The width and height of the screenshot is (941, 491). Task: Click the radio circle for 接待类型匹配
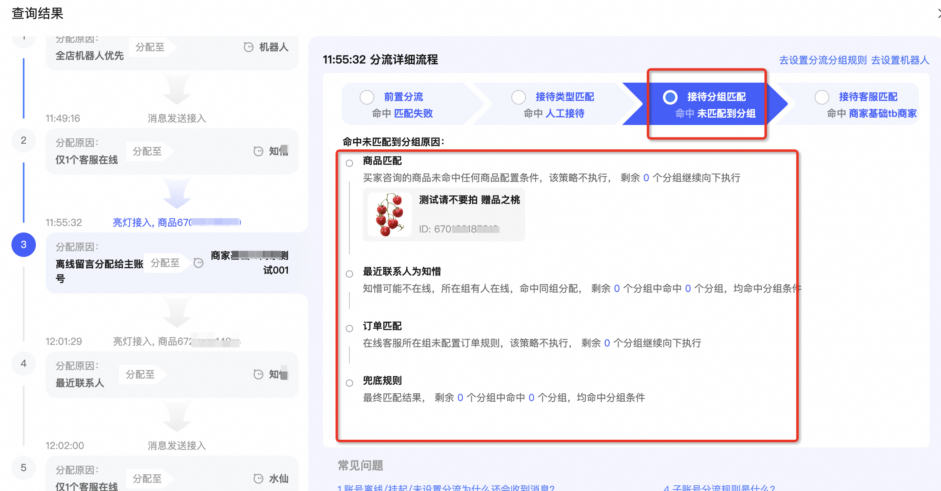tap(518, 97)
